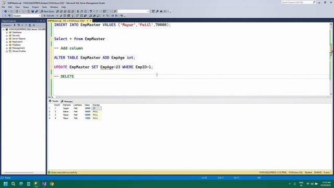Viewport: 334px width, 188px height.
Task: Expand the Replication tree node
Action: click(x=7, y=42)
